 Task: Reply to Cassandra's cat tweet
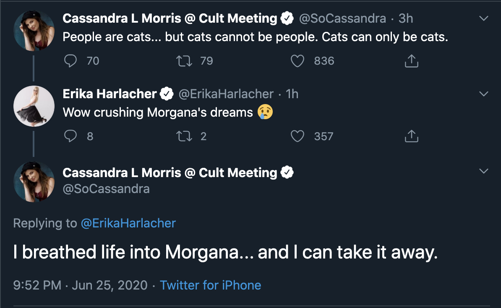[71, 61]
